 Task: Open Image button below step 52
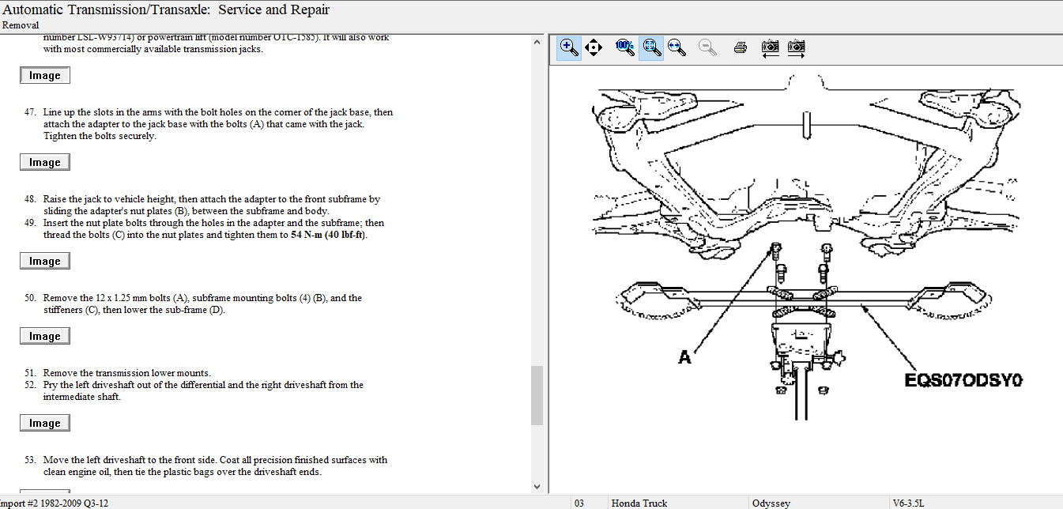(x=45, y=423)
